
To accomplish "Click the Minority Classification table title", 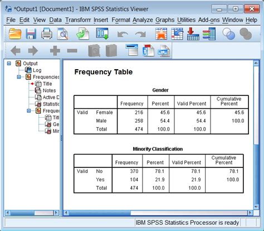I will [158, 149].
